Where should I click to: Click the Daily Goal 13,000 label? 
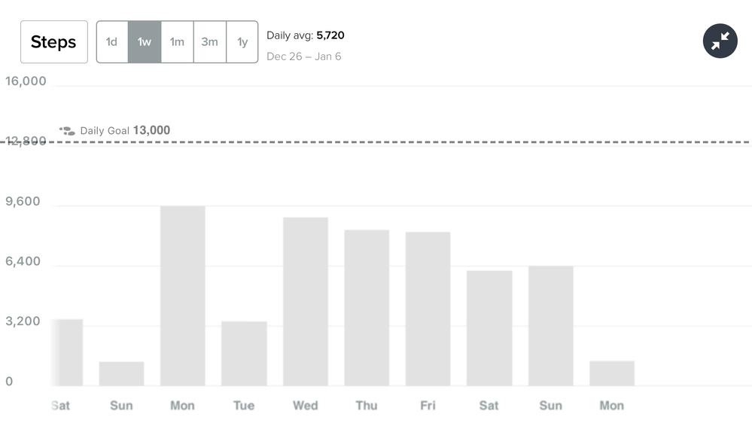125,130
